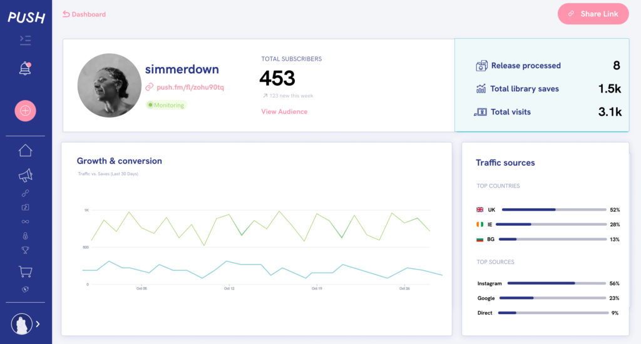Open the push.fm/fl/zohu90tq link
Screen dimensions: 641x344
[x=190, y=87]
